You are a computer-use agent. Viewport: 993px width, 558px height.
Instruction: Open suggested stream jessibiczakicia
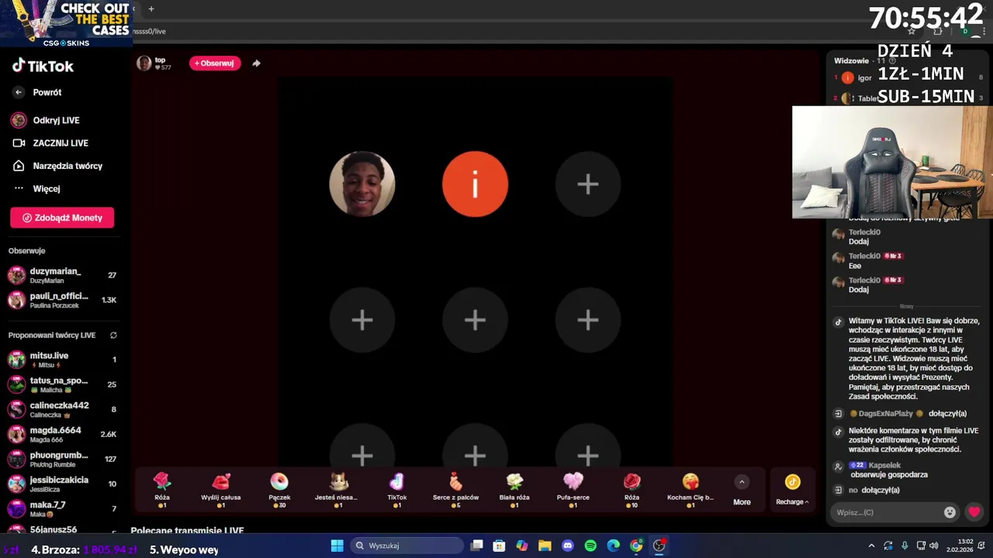coord(62,484)
